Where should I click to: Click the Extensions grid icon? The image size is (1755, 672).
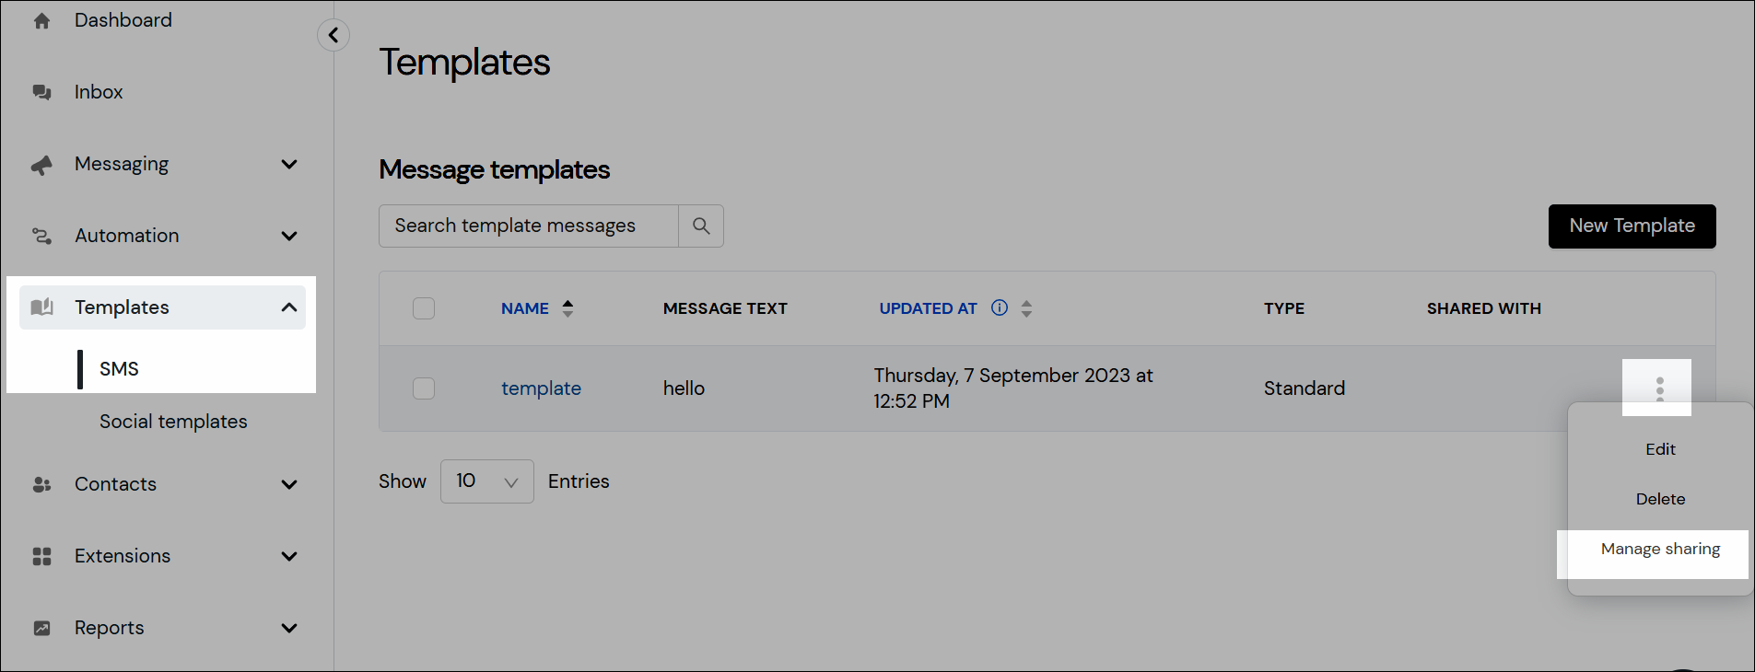(x=41, y=556)
